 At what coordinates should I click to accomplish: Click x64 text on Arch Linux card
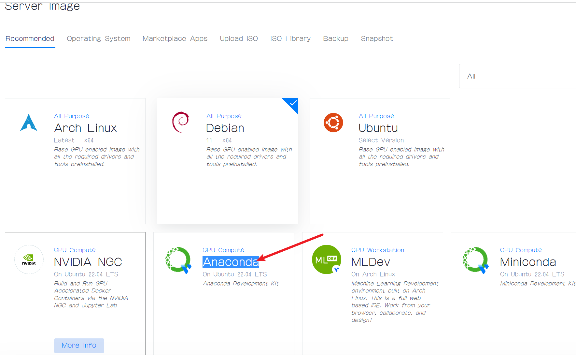tap(89, 141)
